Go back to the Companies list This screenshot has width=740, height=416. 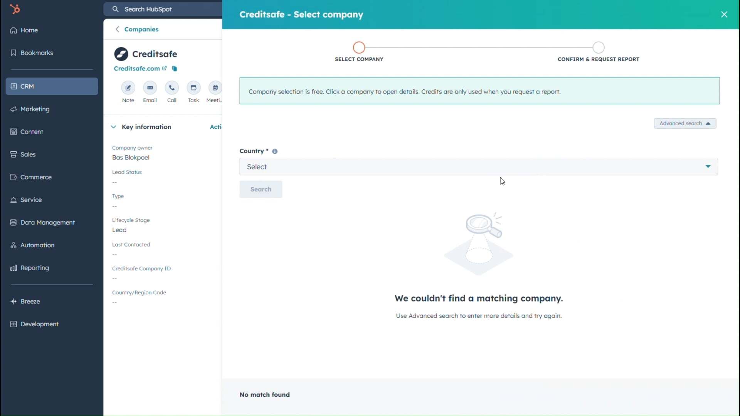[x=141, y=29]
